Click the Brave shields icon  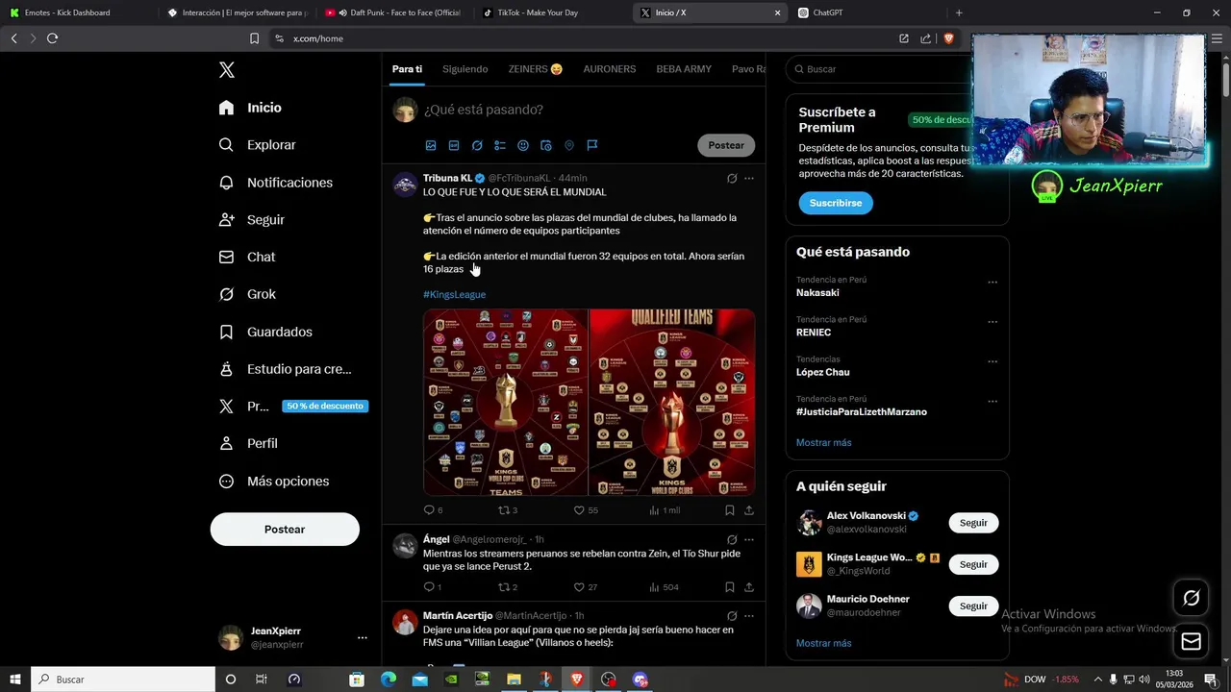click(948, 38)
